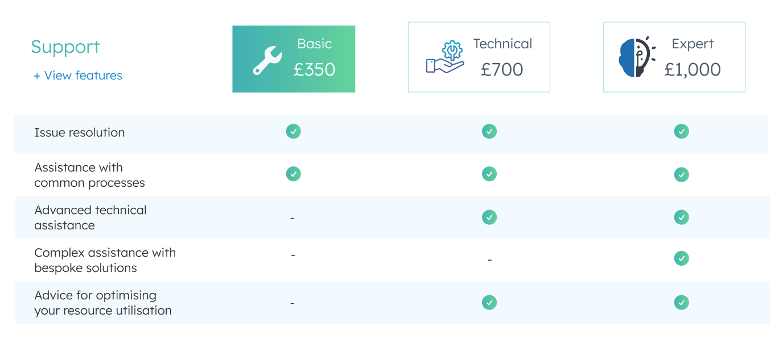Switch to the Basic £350 plan tab

(x=293, y=58)
